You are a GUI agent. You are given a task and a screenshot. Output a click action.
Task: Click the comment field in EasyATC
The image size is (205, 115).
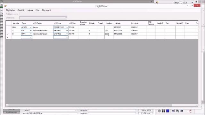pyautogui.click(x=112, y=113)
